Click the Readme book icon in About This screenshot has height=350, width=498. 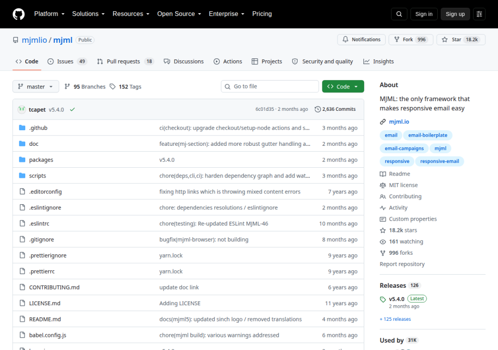pyautogui.click(x=383, y=174)
